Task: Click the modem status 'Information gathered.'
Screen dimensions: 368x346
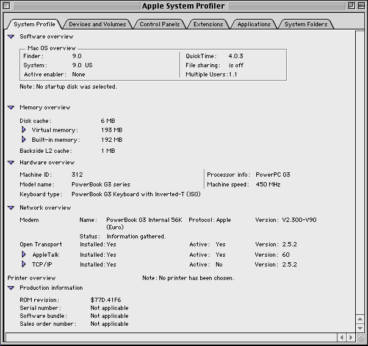Action: pos(136,237)
